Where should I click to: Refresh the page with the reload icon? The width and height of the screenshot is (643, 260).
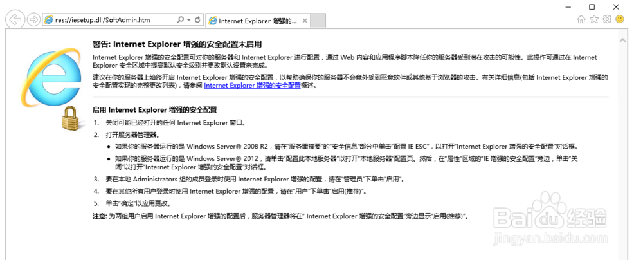[x=197, y=20]
